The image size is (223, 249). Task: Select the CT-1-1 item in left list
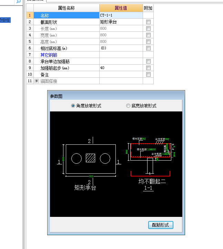tap(5, 20)
